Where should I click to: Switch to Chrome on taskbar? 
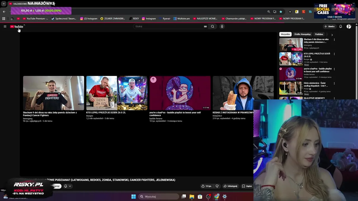click(x=216, y=197)
